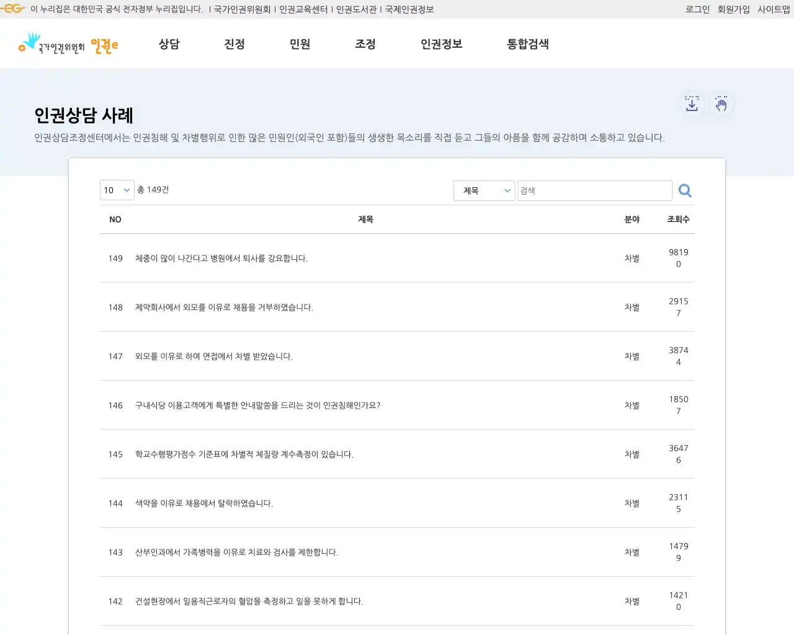Screen dimensions: 794x635
Task: Open the results-per-page dropdown showing 10
Action: click(x=117, y=190)
